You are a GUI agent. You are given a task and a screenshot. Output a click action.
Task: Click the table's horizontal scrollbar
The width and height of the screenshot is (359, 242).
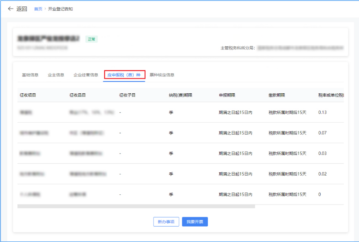point(136,207)
